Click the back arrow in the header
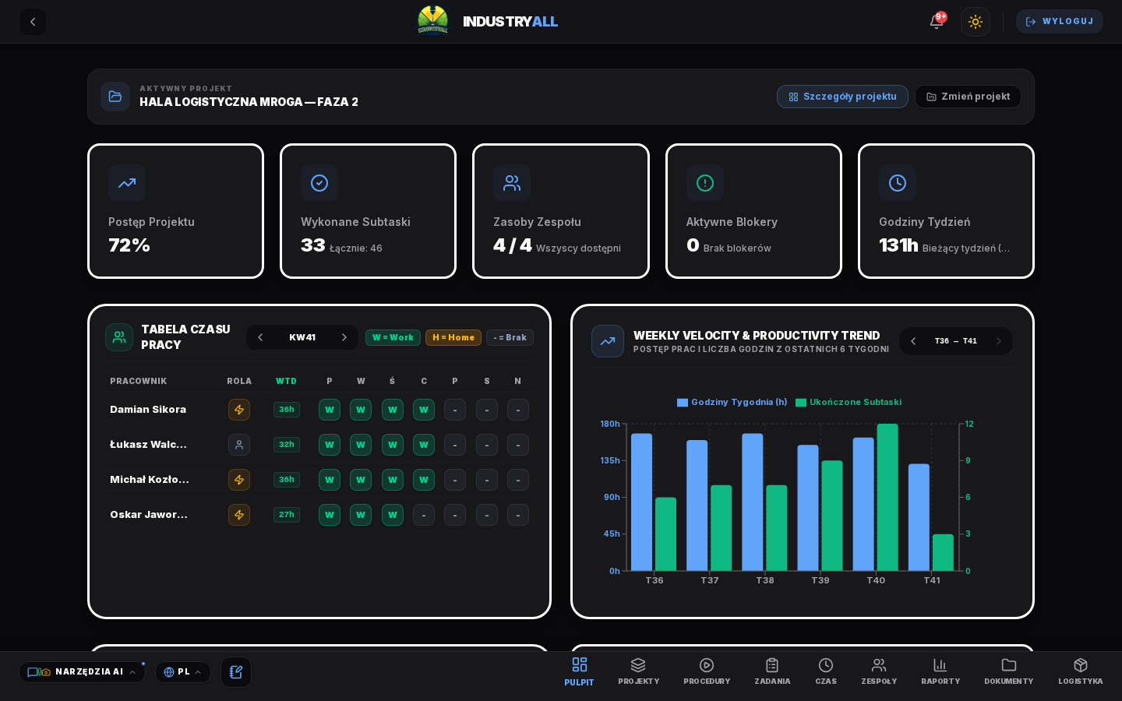This screenshot has height=701, width=1122. tap(33, 22)
